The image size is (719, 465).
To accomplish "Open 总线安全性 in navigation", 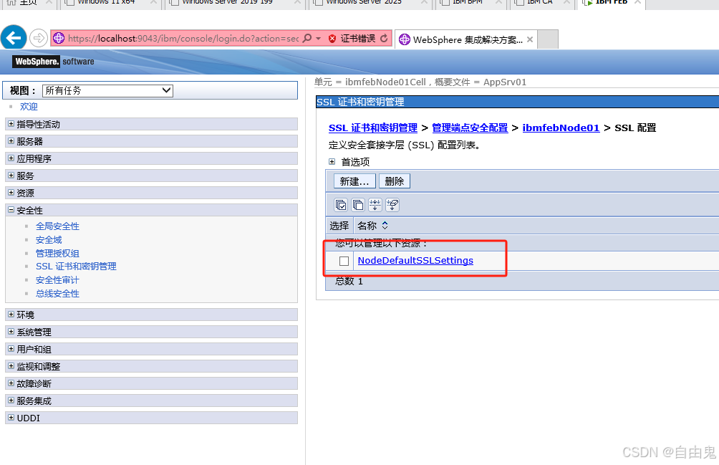I will (x=57, y=294).
